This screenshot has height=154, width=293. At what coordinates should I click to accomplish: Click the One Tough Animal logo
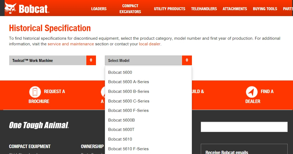pyautogui.click(x=39, y=125)
